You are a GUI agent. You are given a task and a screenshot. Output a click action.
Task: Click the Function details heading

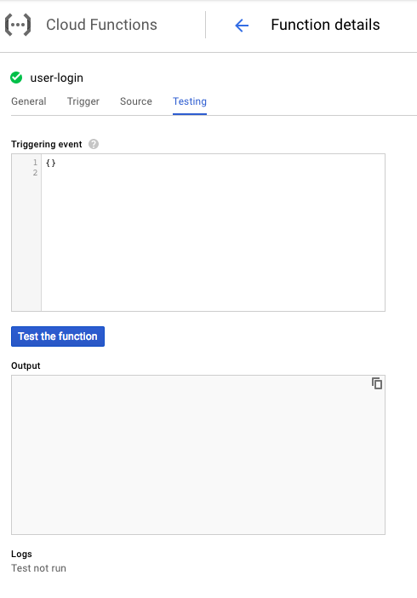[325, 25]
